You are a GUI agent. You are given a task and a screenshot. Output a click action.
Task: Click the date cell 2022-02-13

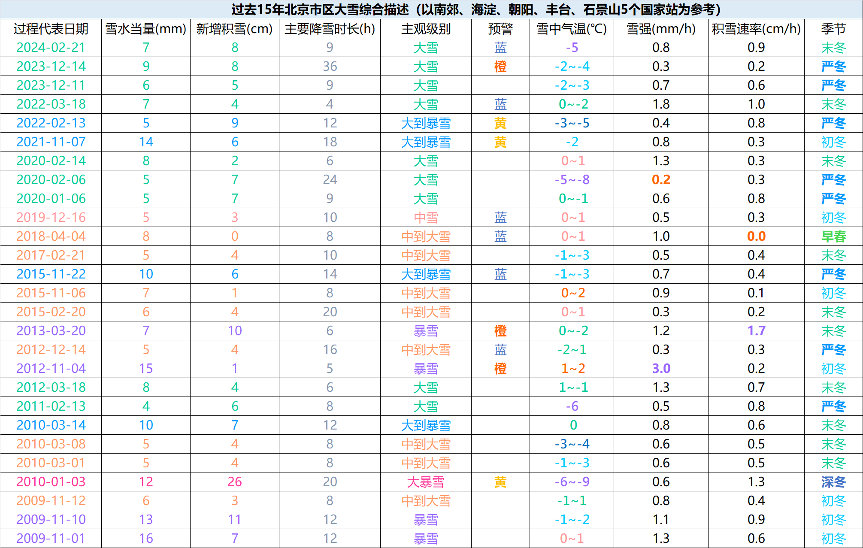click(51, 123)
